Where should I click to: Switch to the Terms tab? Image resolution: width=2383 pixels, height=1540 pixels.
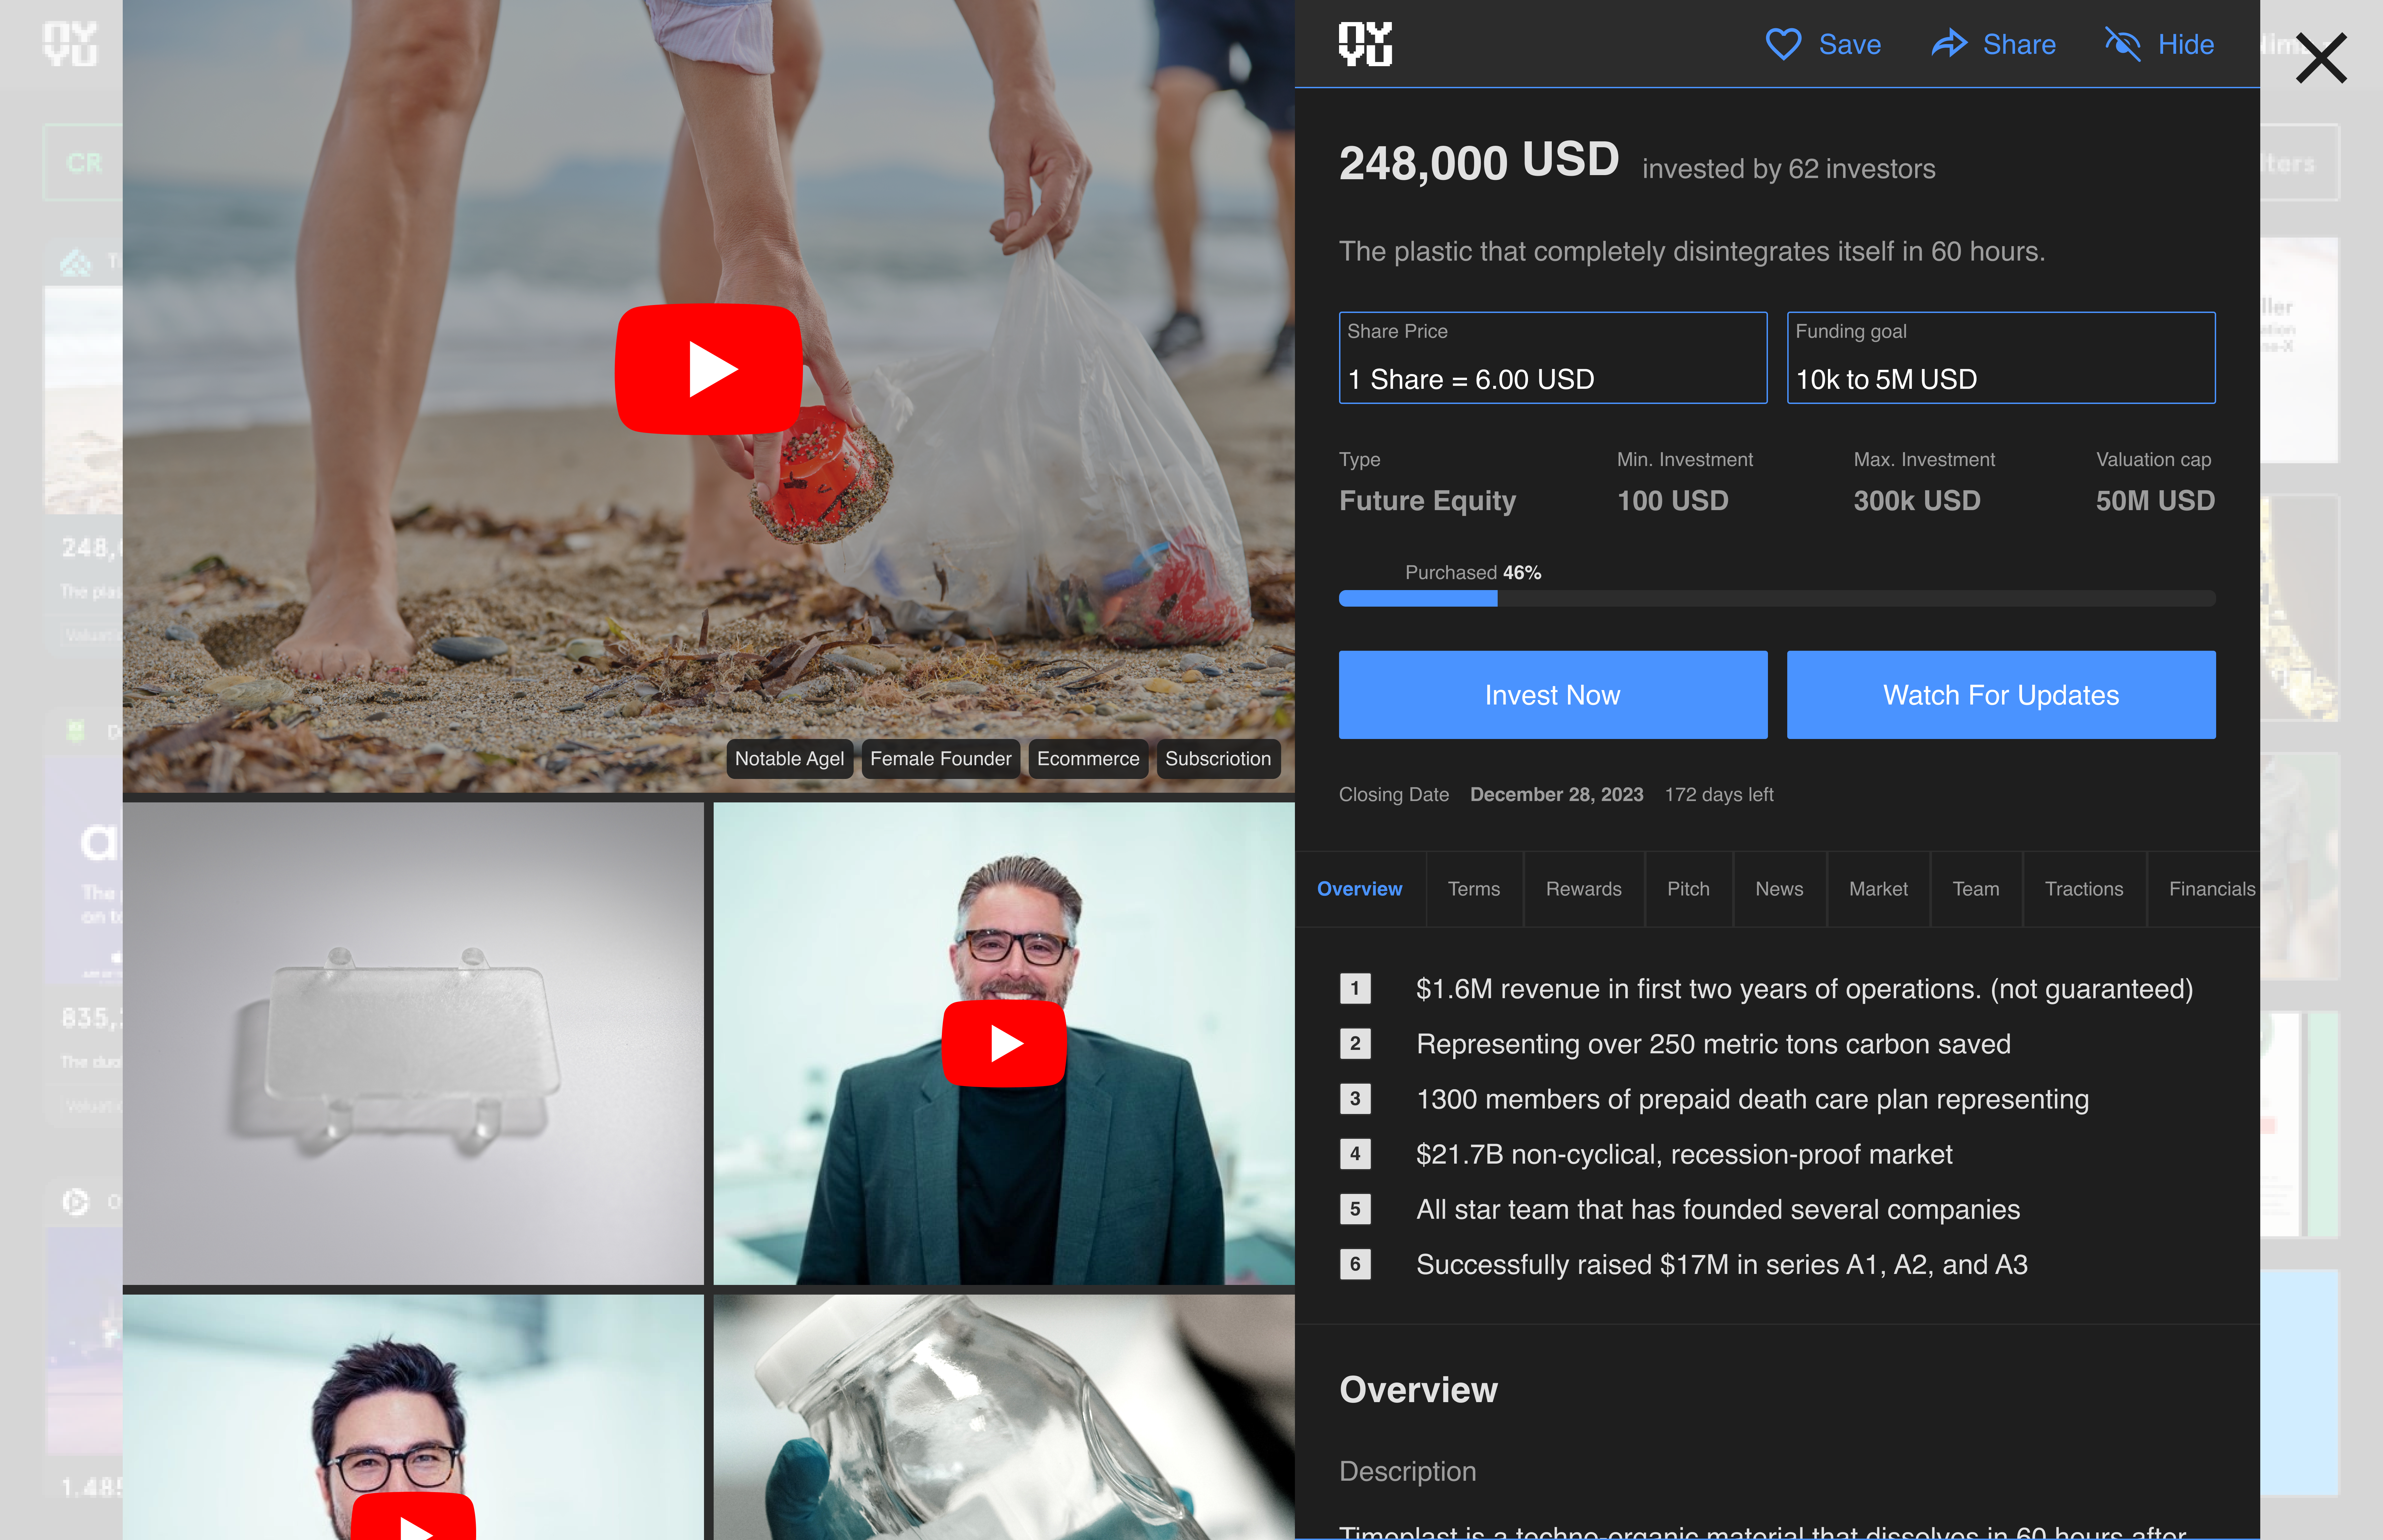pos(1473,889)
